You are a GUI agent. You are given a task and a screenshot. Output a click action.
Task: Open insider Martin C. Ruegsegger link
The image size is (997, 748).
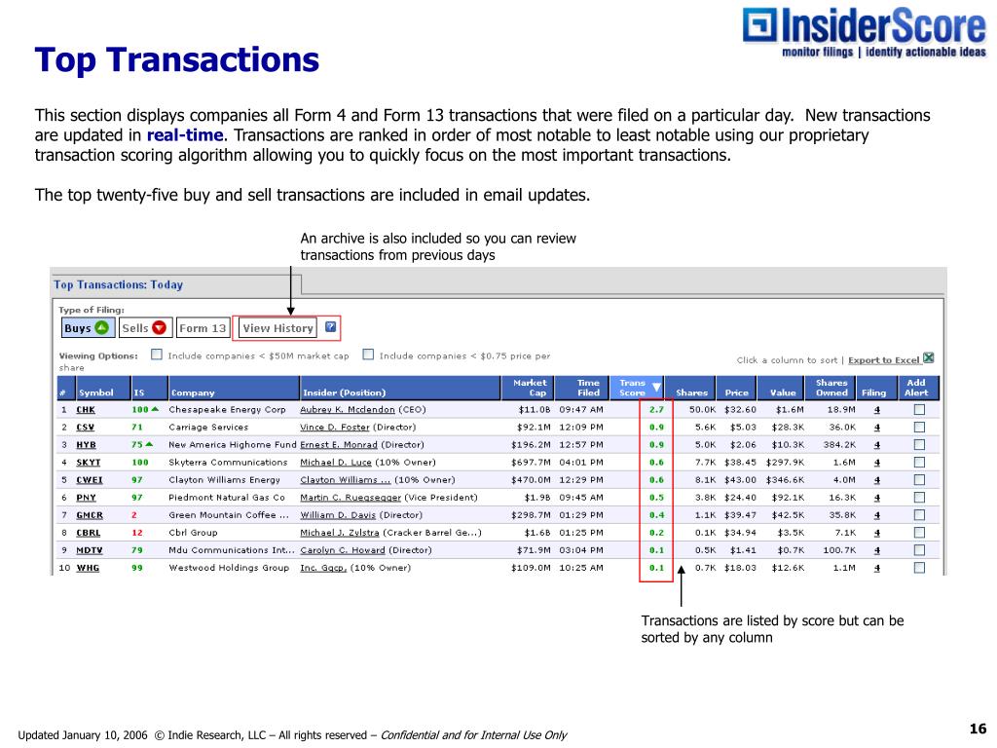[x=351, y=498]
